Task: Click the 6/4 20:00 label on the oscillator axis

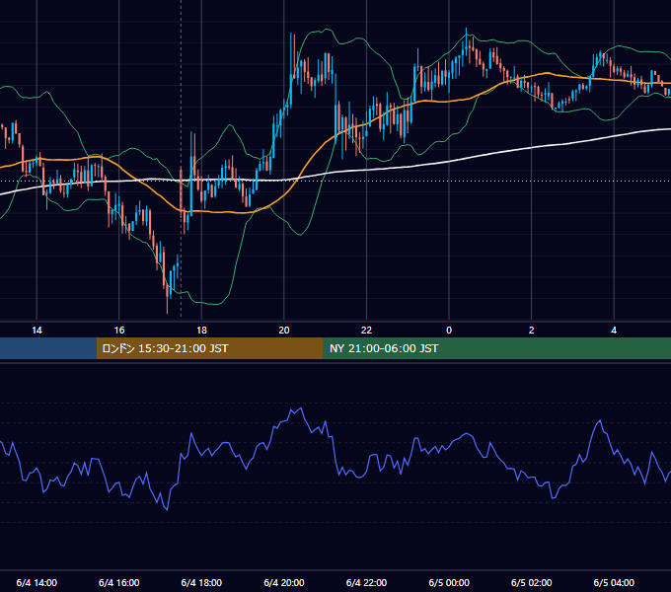Action: 284,582
